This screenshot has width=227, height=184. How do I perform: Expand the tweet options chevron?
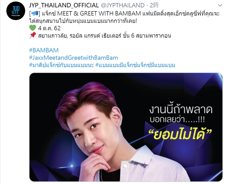click(220, 6)
